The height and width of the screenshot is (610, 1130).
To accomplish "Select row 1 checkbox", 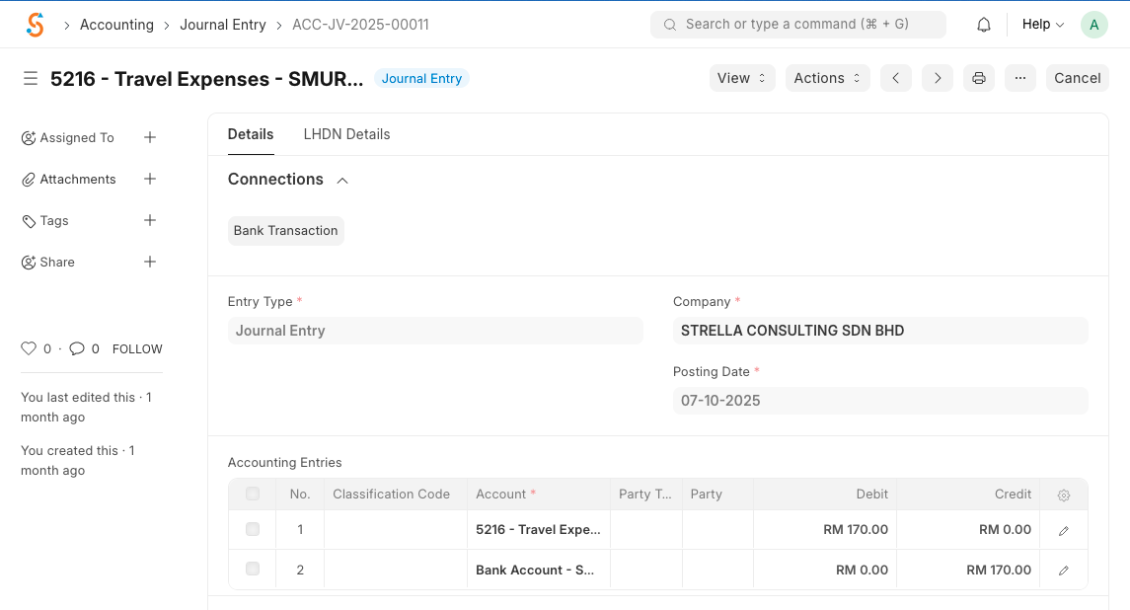I will click(x=253, y=530).
